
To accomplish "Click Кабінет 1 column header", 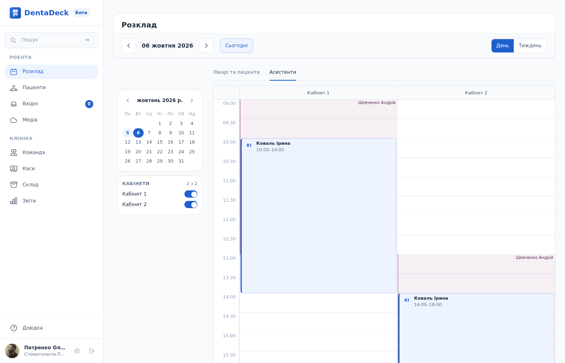I will [x=318, y=93].
